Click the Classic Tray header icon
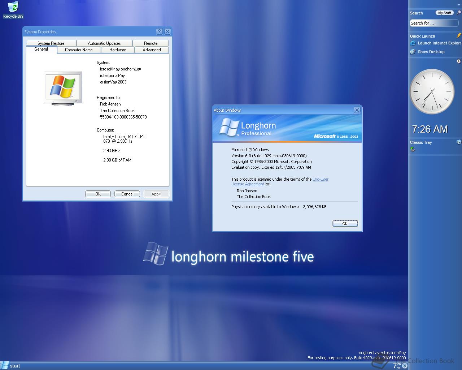462x370 pixels. tap(459, 142)
